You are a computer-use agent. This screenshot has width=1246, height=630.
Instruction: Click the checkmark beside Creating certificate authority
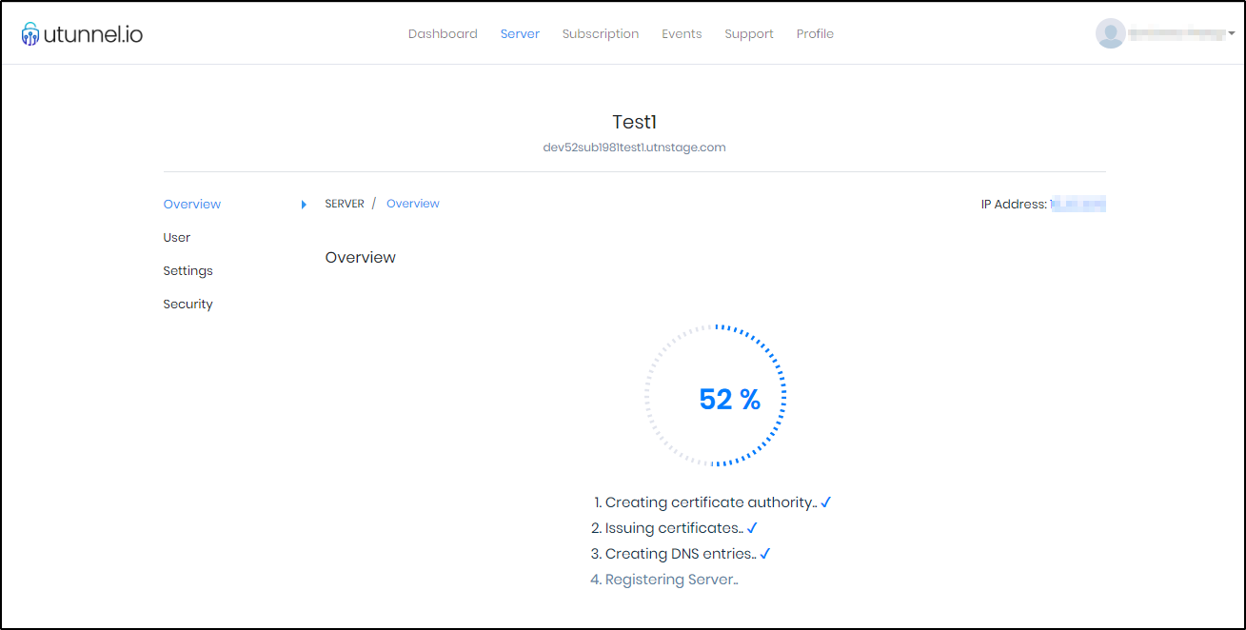coord(824,502)
